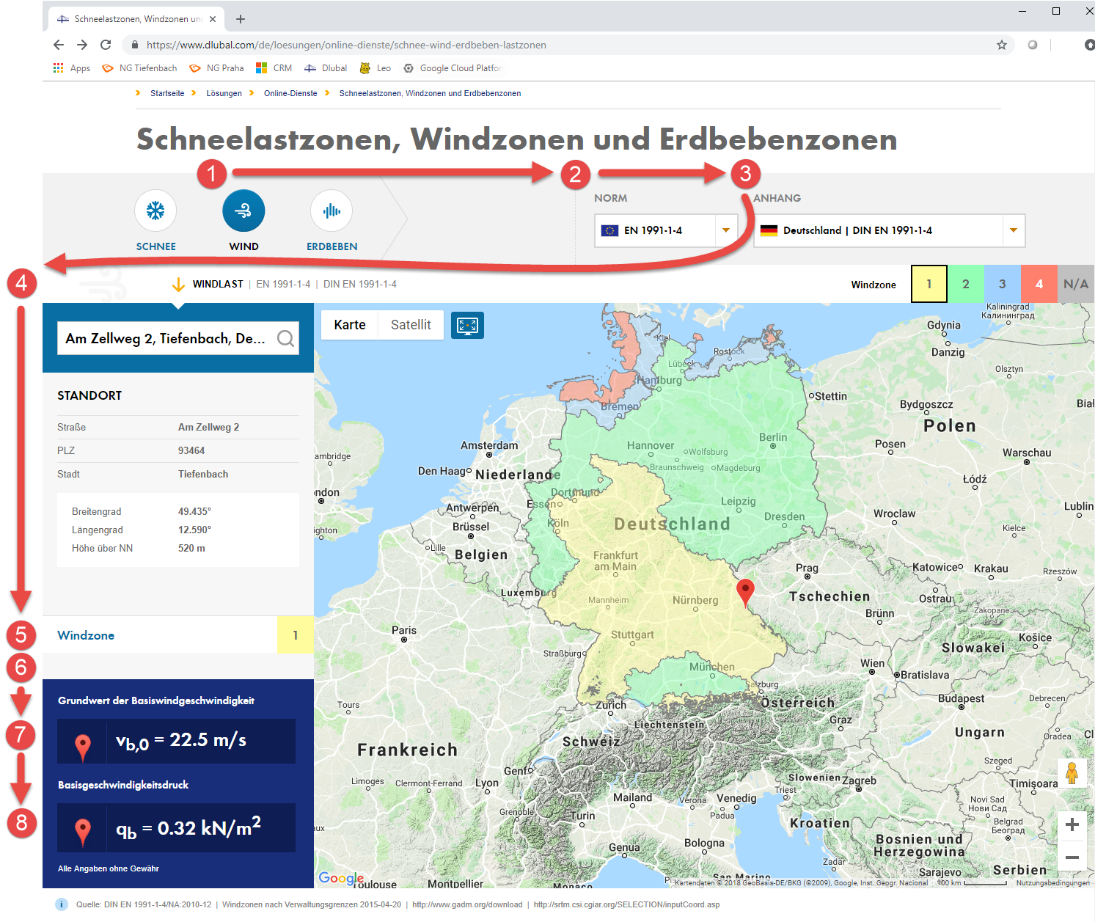The height and width of the screenshot is (922, 1095).
Task: Select the SCHNEE snow load category icon
Action: (x=155, y=211)
